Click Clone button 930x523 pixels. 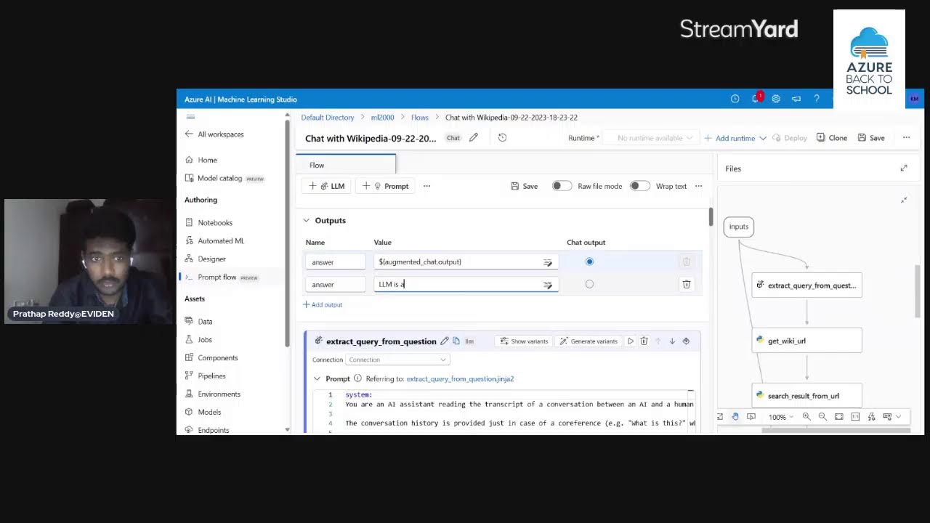click(832, 137)
